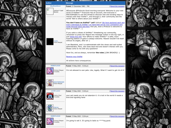Click the 'Posted: 15 May 2020 - 12:40 pm' timestamp

tap(77, 91)
